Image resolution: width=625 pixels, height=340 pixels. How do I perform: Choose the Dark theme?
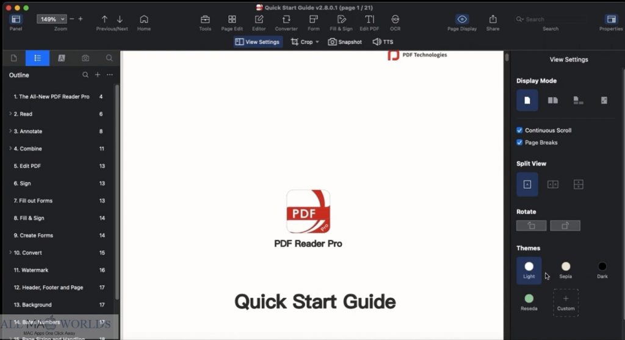(602, 270)
